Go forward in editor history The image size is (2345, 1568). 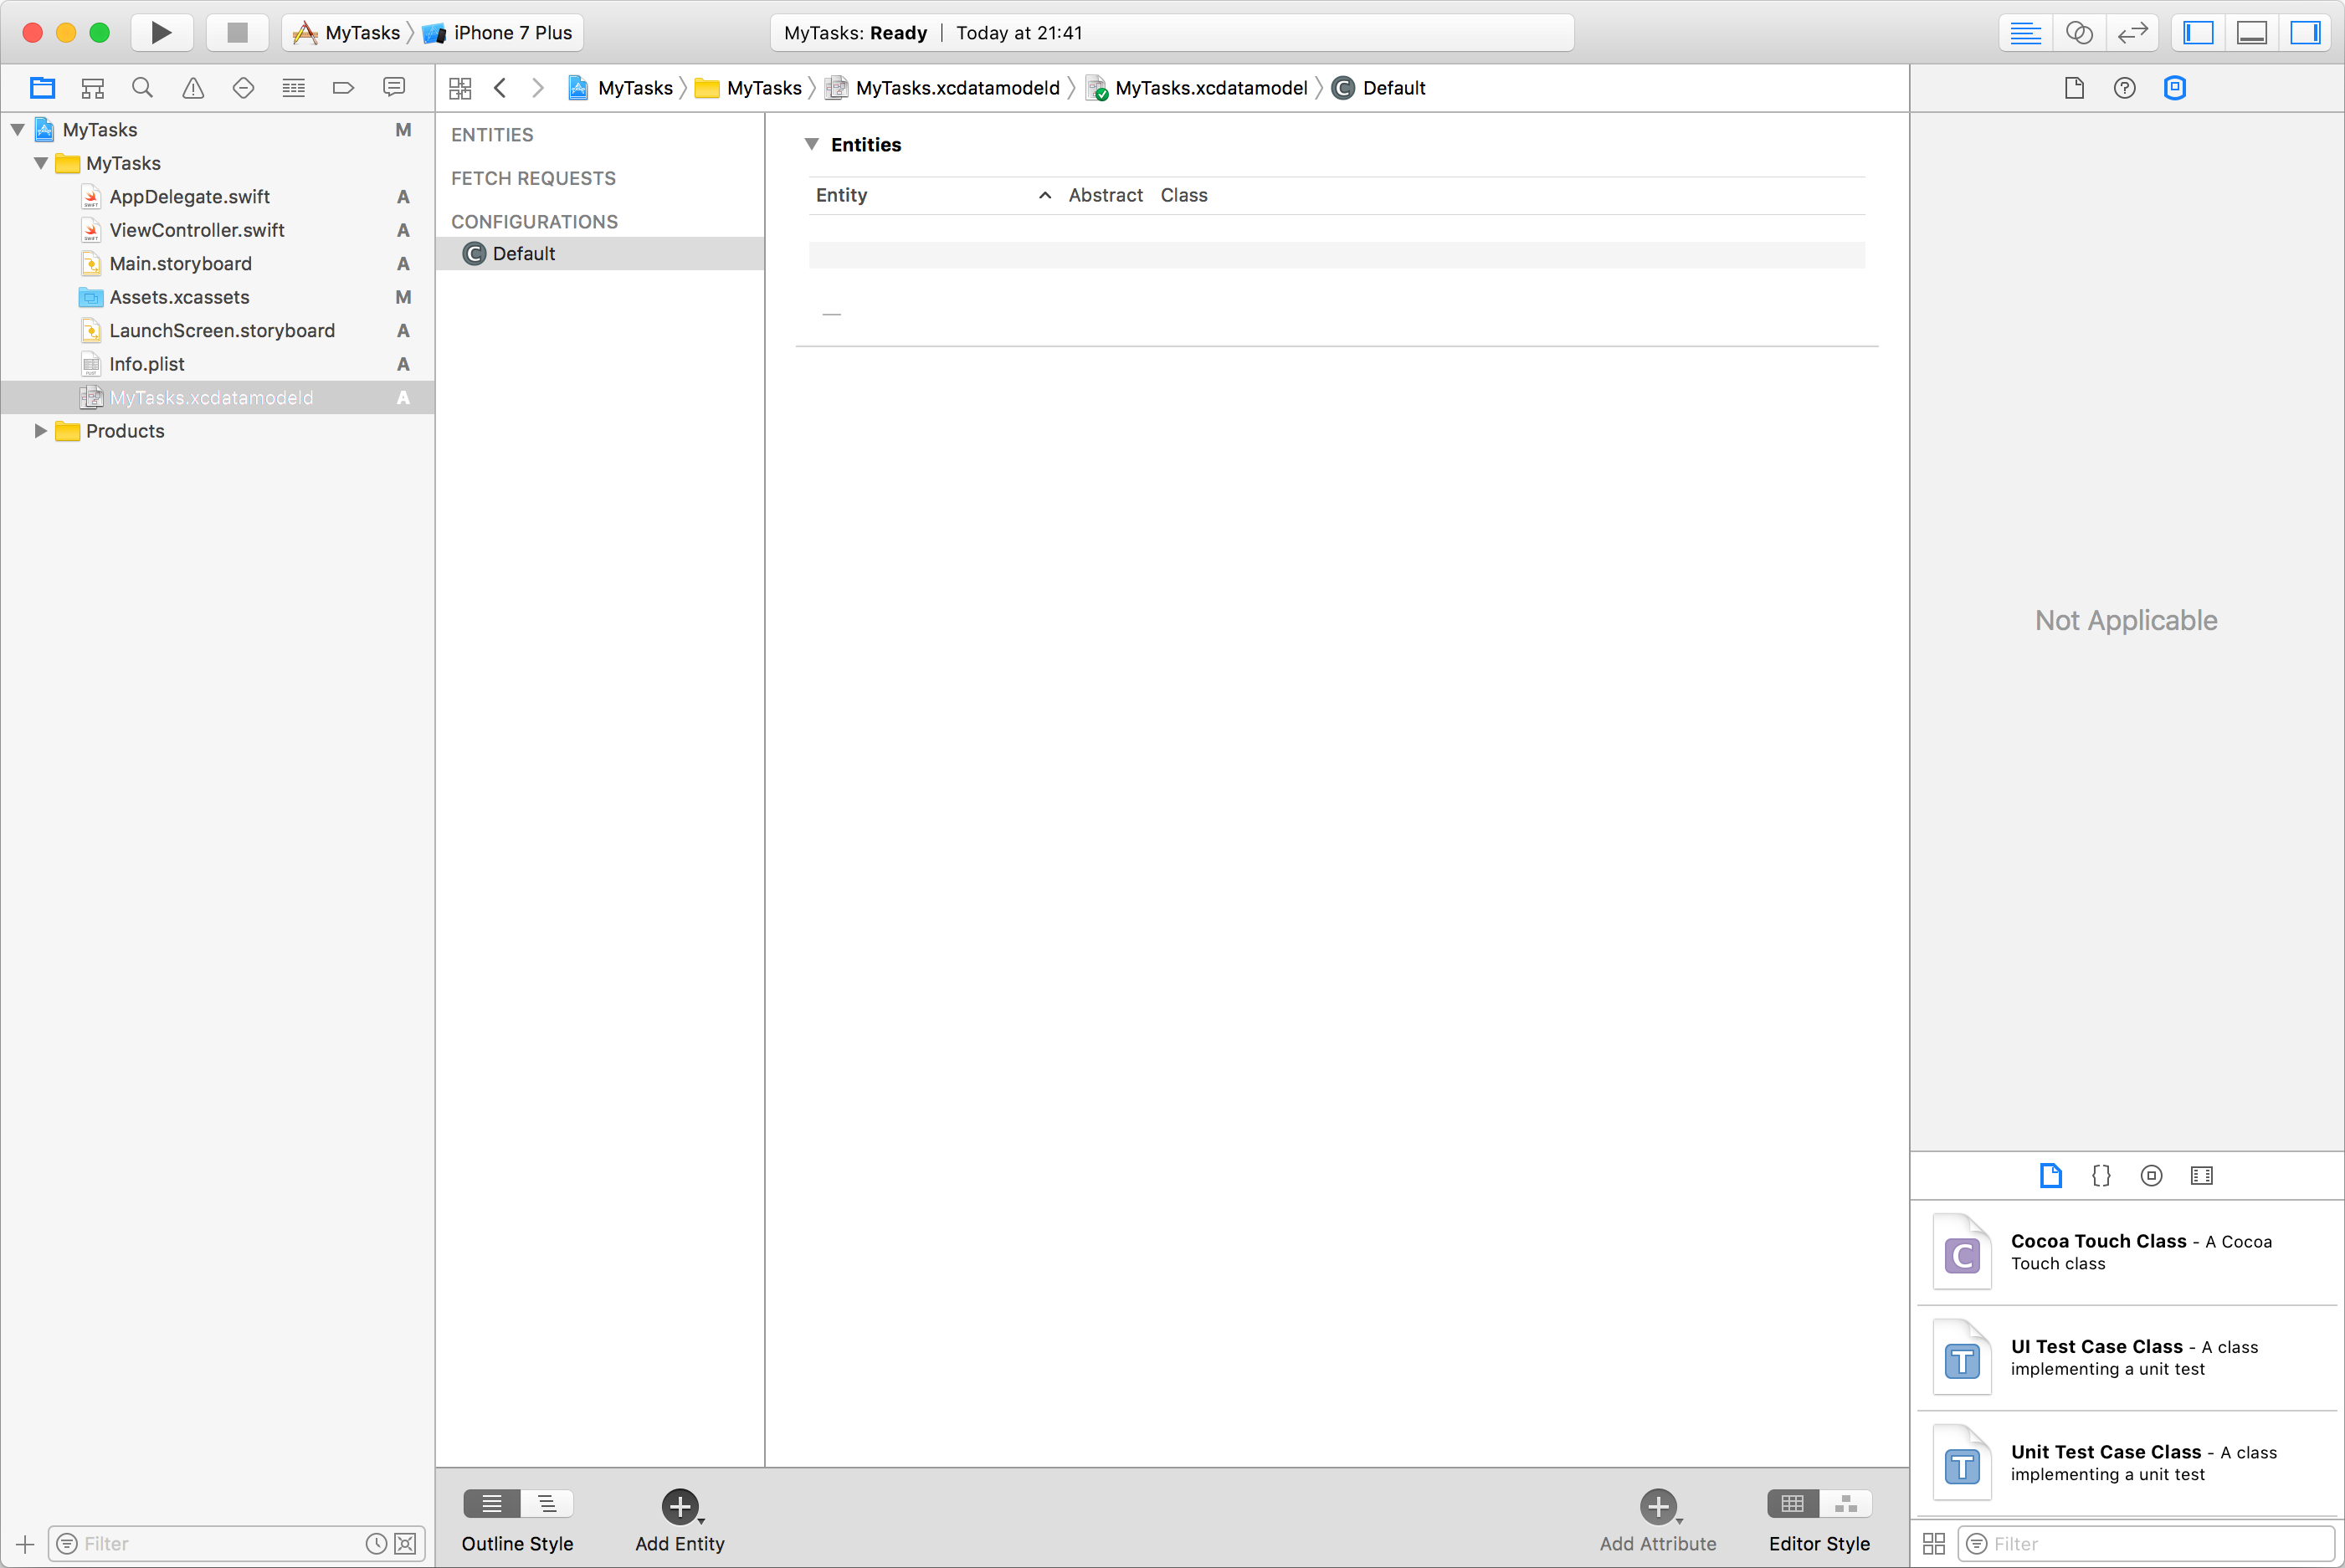[538, 88]
